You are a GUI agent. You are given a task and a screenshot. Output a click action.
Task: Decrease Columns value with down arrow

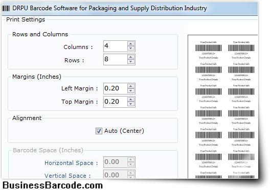pos(131,49)
